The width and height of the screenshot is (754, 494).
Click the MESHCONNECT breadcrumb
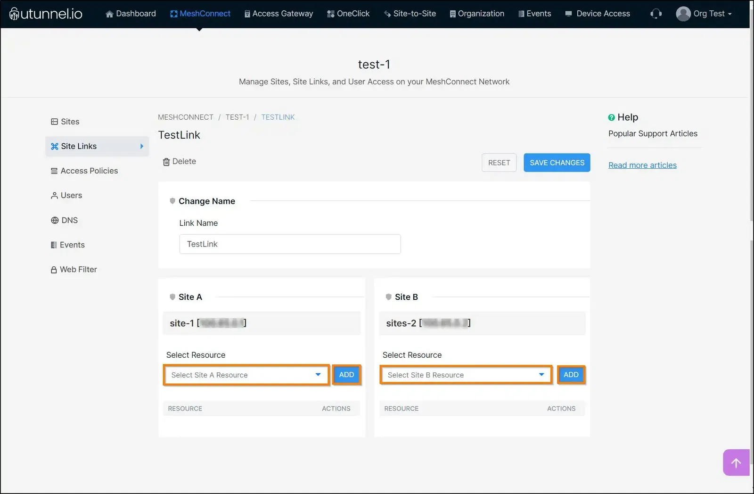[186, 117]
